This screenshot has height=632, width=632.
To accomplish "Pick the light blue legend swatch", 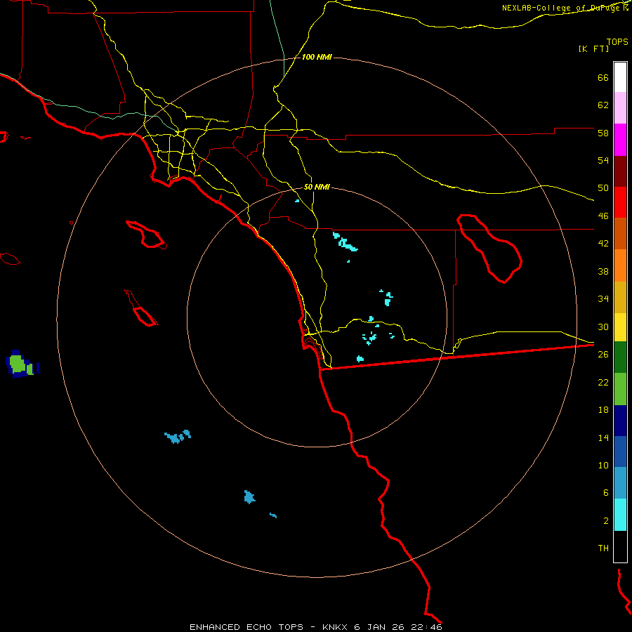I will tap(620, 483).
